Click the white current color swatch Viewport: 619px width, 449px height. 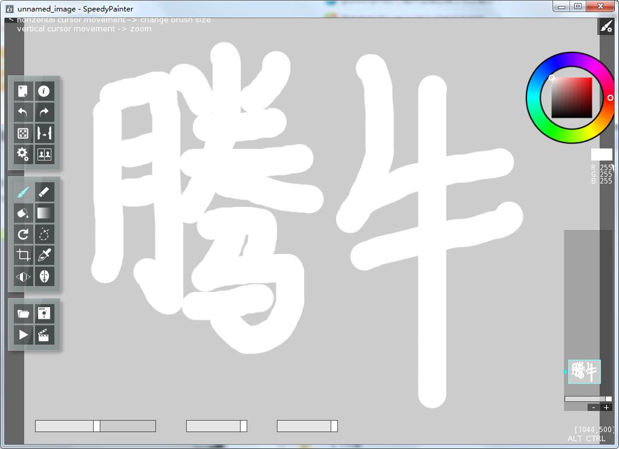(601, 154)
